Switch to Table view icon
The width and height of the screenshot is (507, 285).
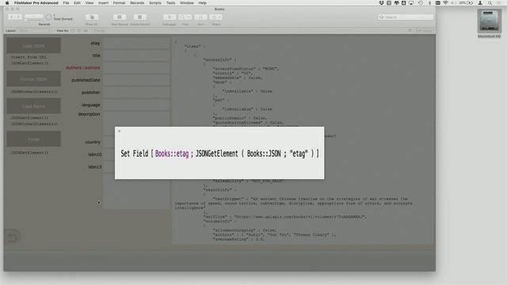click(86, 31)
